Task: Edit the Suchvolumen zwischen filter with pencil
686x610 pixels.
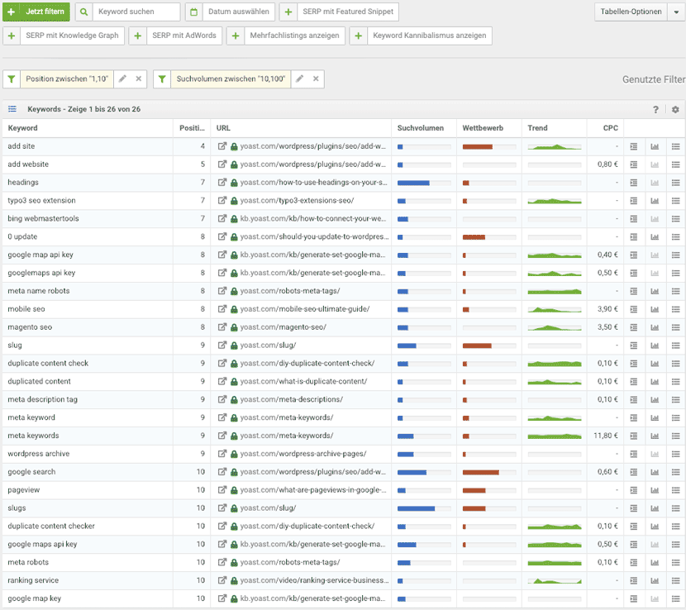Action: [x=300, y=79]
